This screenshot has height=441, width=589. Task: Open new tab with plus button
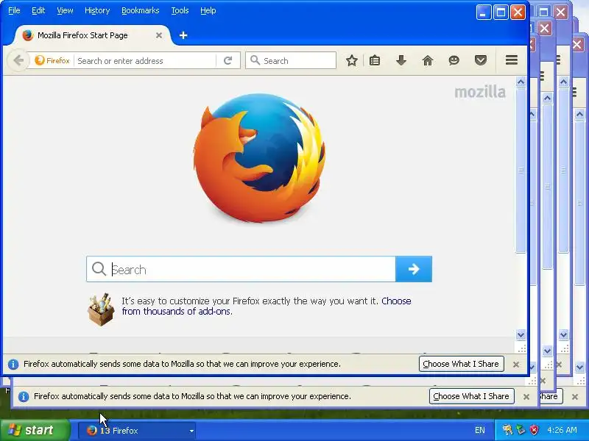[183, 35]
